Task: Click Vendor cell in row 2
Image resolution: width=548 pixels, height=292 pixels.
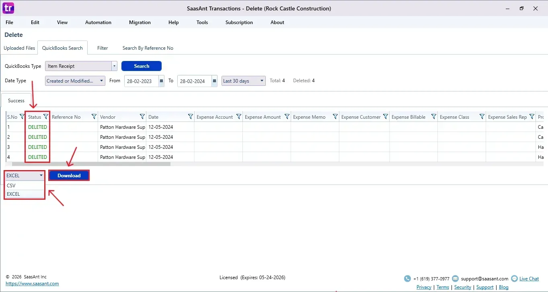Action: pos(122,137)
